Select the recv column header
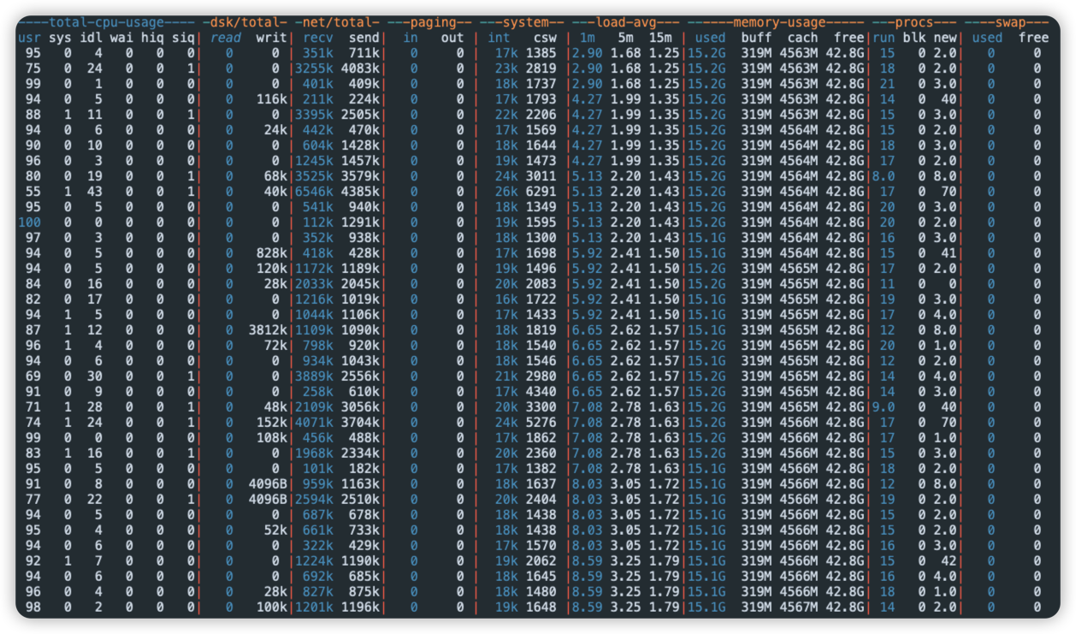 tap(318, 38)
